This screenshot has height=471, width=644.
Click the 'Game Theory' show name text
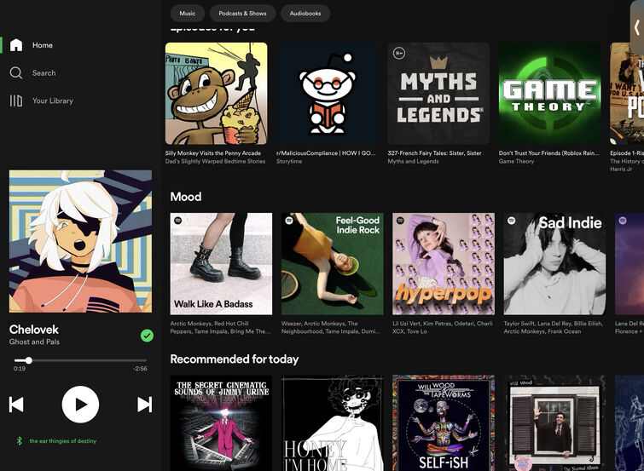click(x=516, y=161)
